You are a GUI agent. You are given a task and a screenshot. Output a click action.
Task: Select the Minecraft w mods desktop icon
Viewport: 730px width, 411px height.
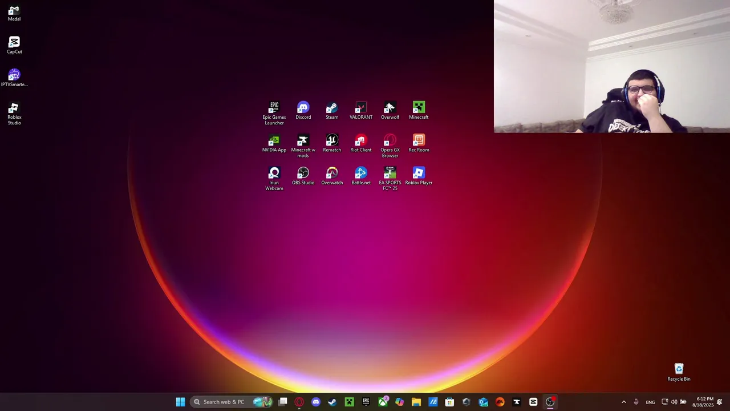pos(303,146)
